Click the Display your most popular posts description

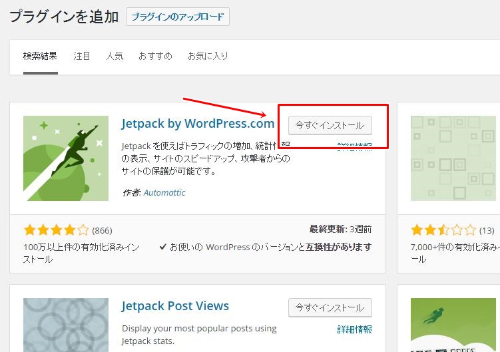pyautogui.click(x=199, y=335)
